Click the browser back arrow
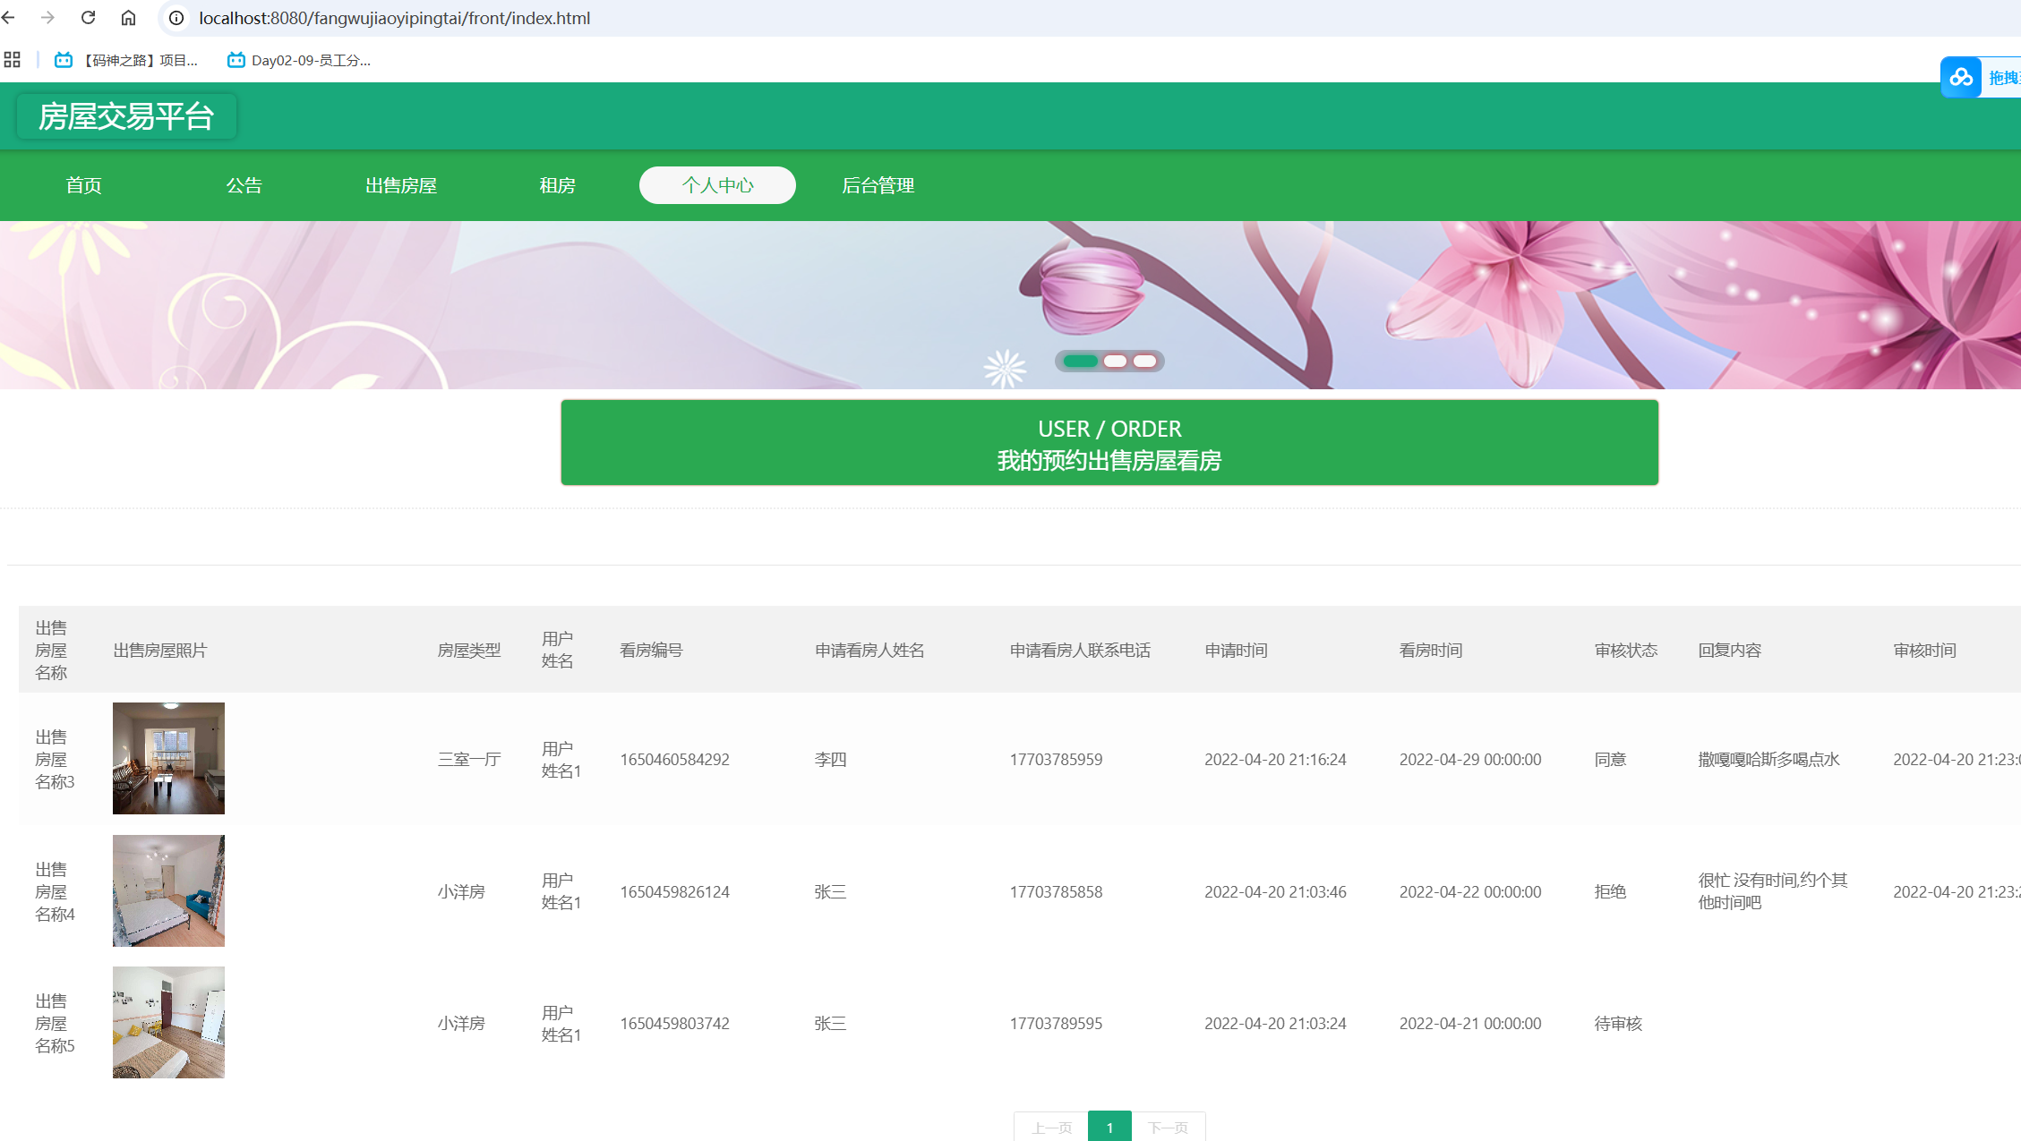This screenshot has height=1141, width=2021. (x=9, y=18)
